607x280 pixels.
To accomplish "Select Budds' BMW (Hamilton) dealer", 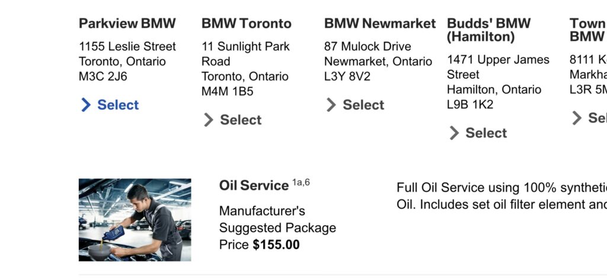I will pos(486,133).
